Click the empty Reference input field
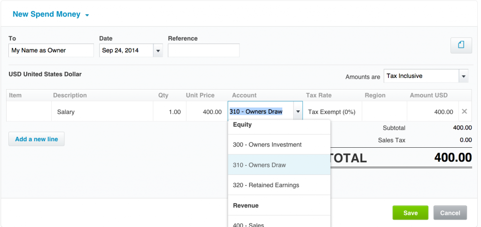The height and width of the screenshot is (227, 481). [204, 50]
